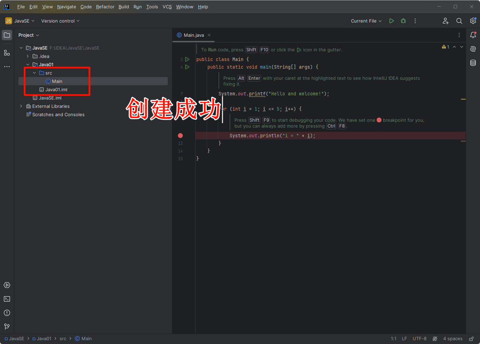Open the Version control dropdown
Viewport: 480px width, 344px height.
(60, 21)
